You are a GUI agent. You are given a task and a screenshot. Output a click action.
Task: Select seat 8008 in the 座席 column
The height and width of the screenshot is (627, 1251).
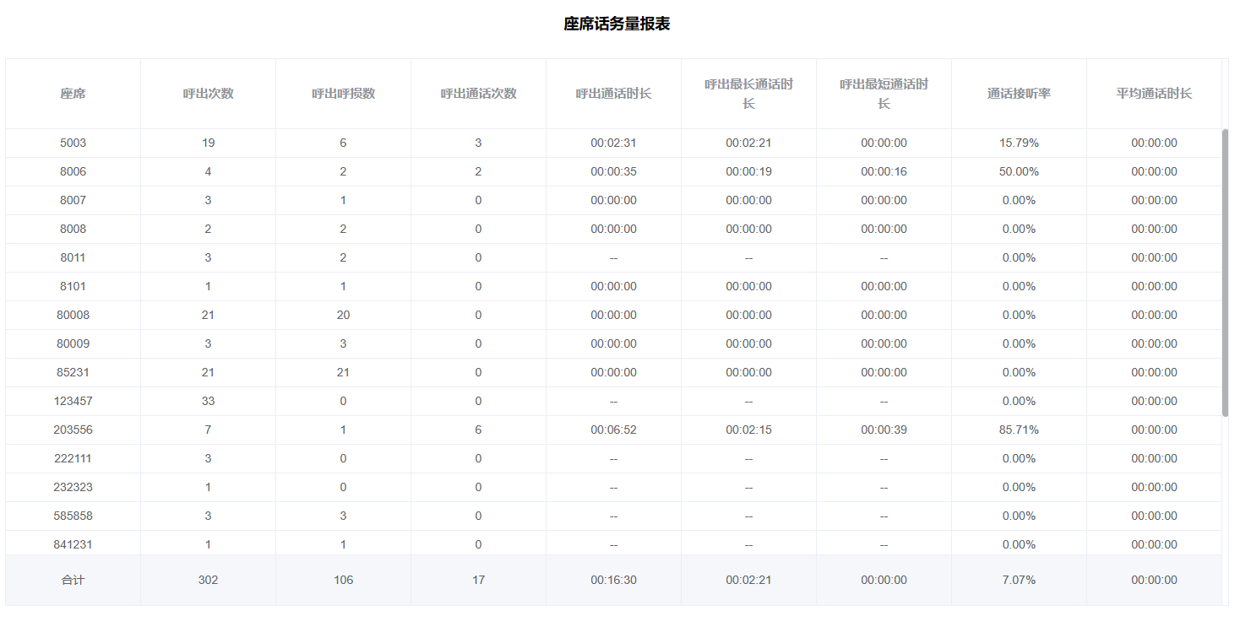[73, 230]
